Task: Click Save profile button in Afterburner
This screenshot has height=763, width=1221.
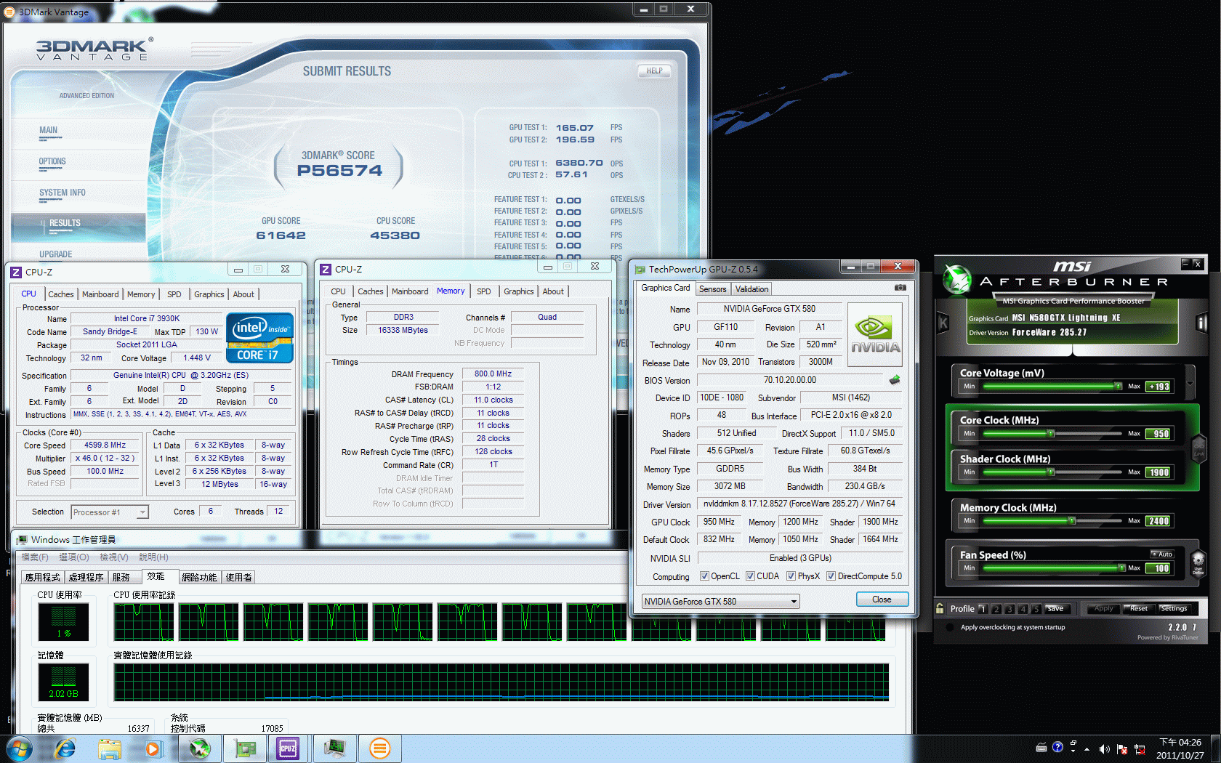Action: 1056,609
